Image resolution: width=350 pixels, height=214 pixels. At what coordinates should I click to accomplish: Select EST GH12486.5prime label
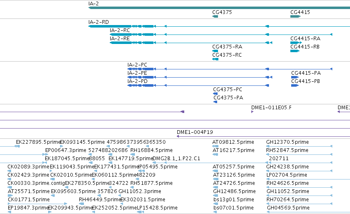(x=234, y=192)
